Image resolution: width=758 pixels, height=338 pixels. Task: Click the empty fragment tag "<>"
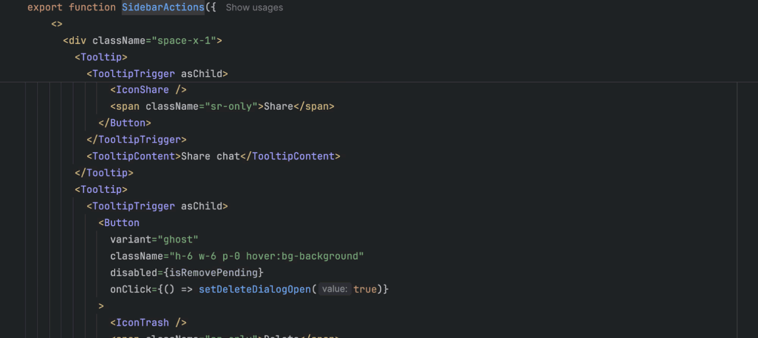pyautogui.click(x=57, y=24)
